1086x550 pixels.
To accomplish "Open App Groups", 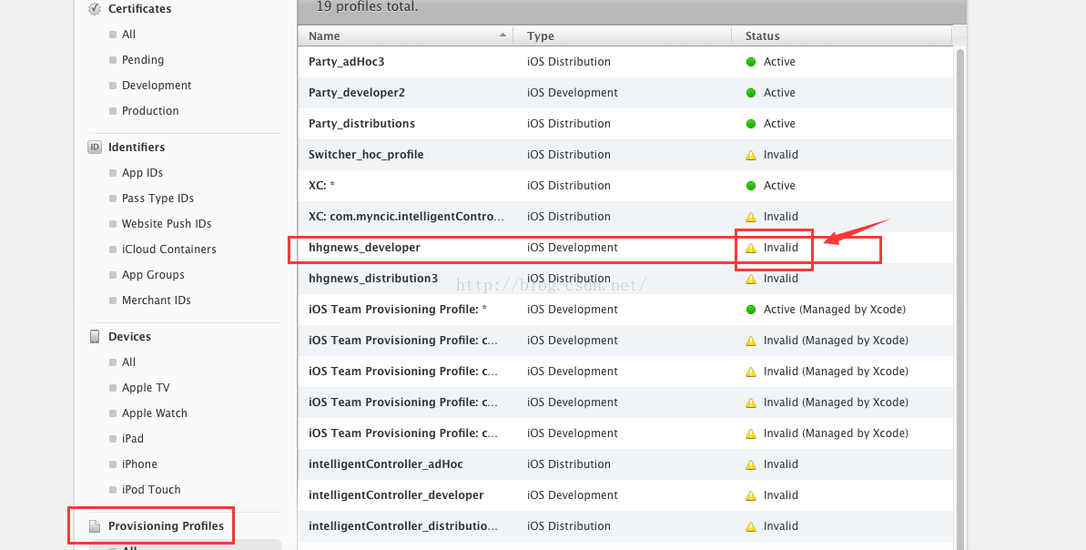I will click(153, 275).
